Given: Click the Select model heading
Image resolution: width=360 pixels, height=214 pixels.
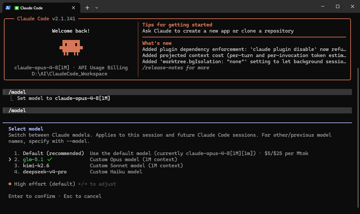Looking at the screenshot, I should tap(26, 129).
